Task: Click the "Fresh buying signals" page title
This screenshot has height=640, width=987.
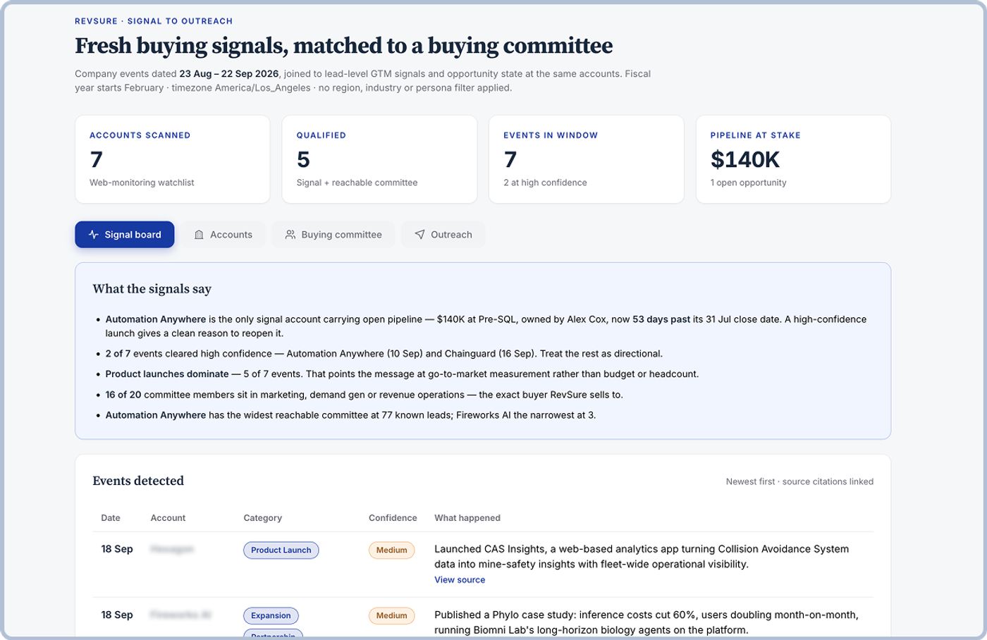Action: [343, 46]
